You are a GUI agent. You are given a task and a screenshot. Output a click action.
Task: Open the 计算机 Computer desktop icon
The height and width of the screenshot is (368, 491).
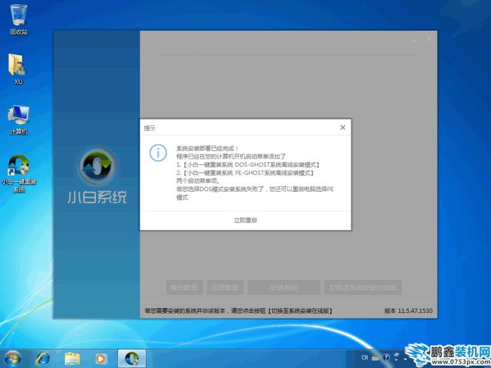point(19,119)
